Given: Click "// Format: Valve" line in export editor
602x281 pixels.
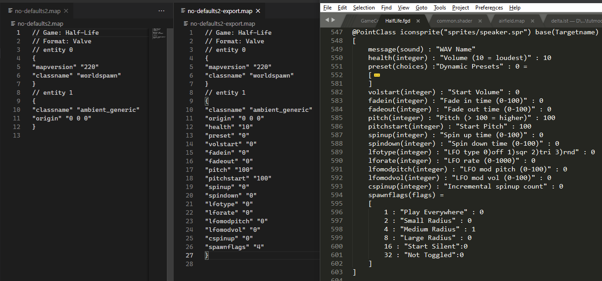Looking at the screenshot, I should point(234,41).
